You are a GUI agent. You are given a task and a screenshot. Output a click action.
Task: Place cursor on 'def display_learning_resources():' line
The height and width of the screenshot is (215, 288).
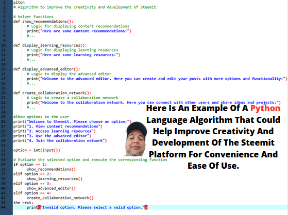tap(50, 45)
